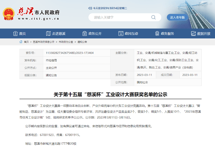The height and width of the screenshot is (151, 215).
Task: Follow the 市政府办公室 breadcrumb link
Action: [66, 42]
